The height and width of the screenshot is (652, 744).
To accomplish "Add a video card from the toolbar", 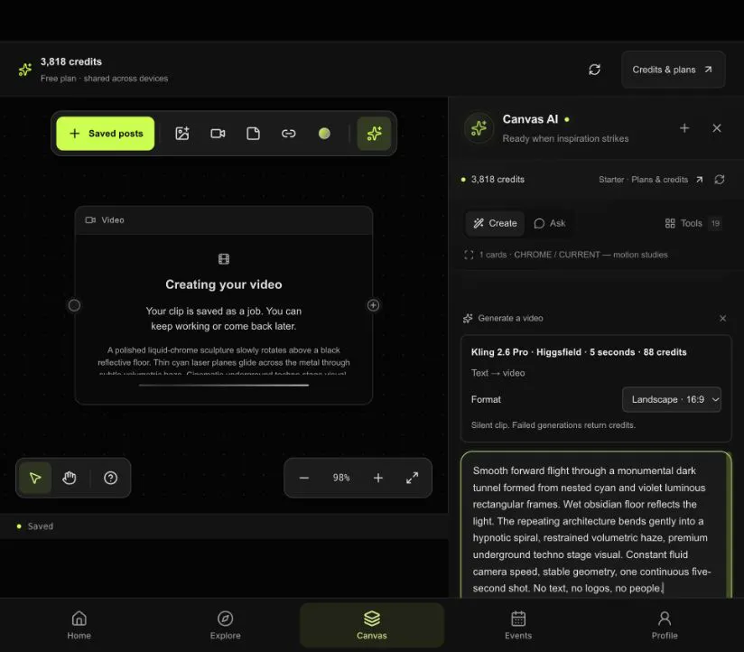I will click(x=218, y=134).
